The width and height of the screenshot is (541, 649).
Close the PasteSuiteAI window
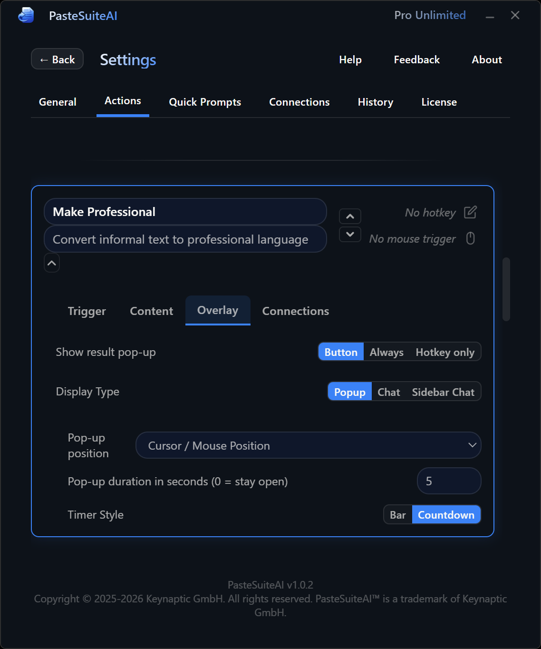pyautogui.click(x=515, y=15)
